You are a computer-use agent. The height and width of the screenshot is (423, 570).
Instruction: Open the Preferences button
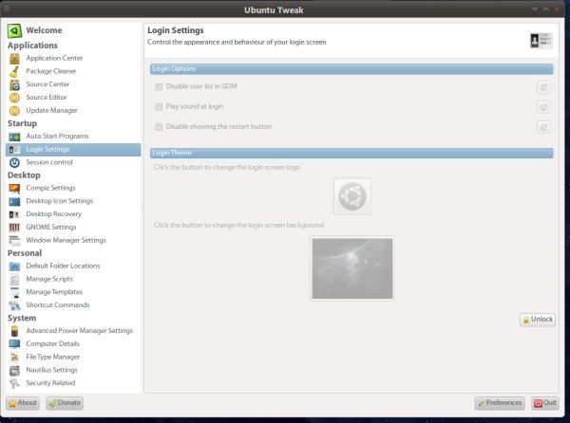tap(500, 403)
